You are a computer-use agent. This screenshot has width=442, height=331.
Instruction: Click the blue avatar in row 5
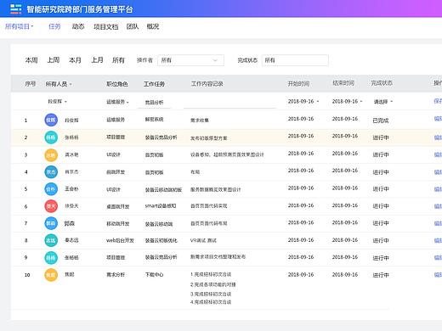[x=51, y=189]
